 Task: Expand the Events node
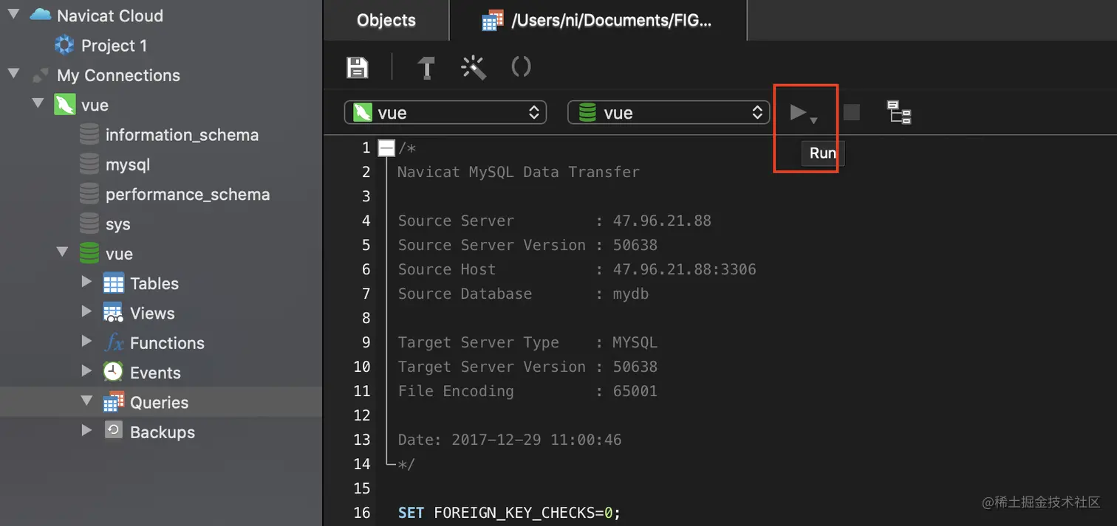click(86, 371)
